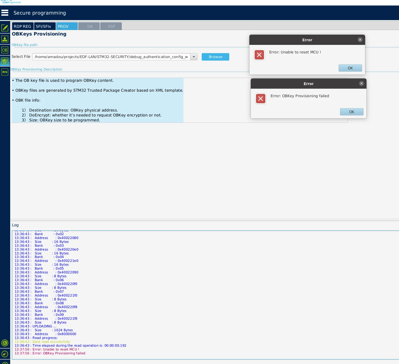Viewport: 399px width, 364px height.
Task: Click log line 'Address : 0x8000000'
Action: point(45,334)
